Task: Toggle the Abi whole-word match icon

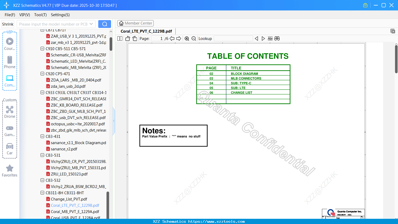Action: click(270, 39)
